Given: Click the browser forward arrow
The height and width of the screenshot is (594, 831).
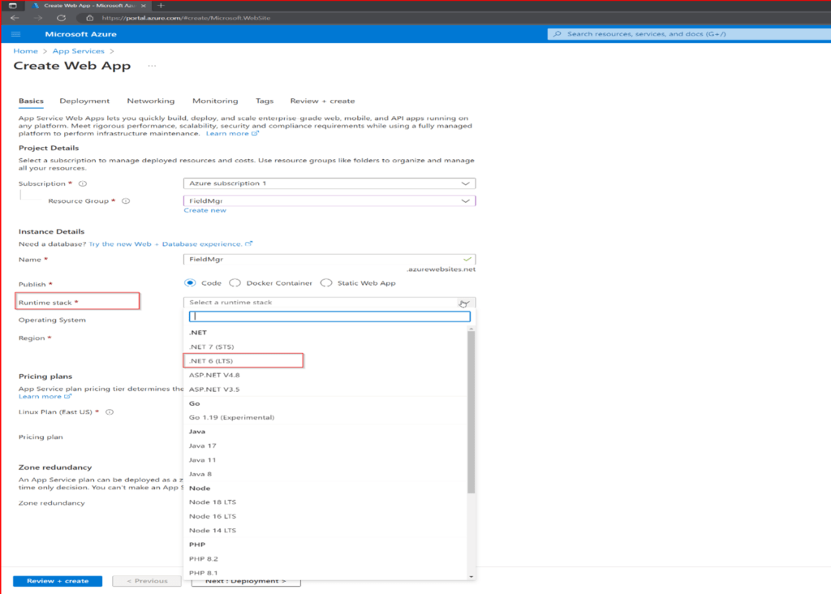Looking at the screenshot, I should [38, 18].
